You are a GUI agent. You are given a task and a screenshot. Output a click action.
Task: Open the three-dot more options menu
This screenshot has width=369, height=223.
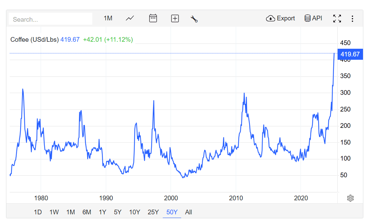[352, 19]
